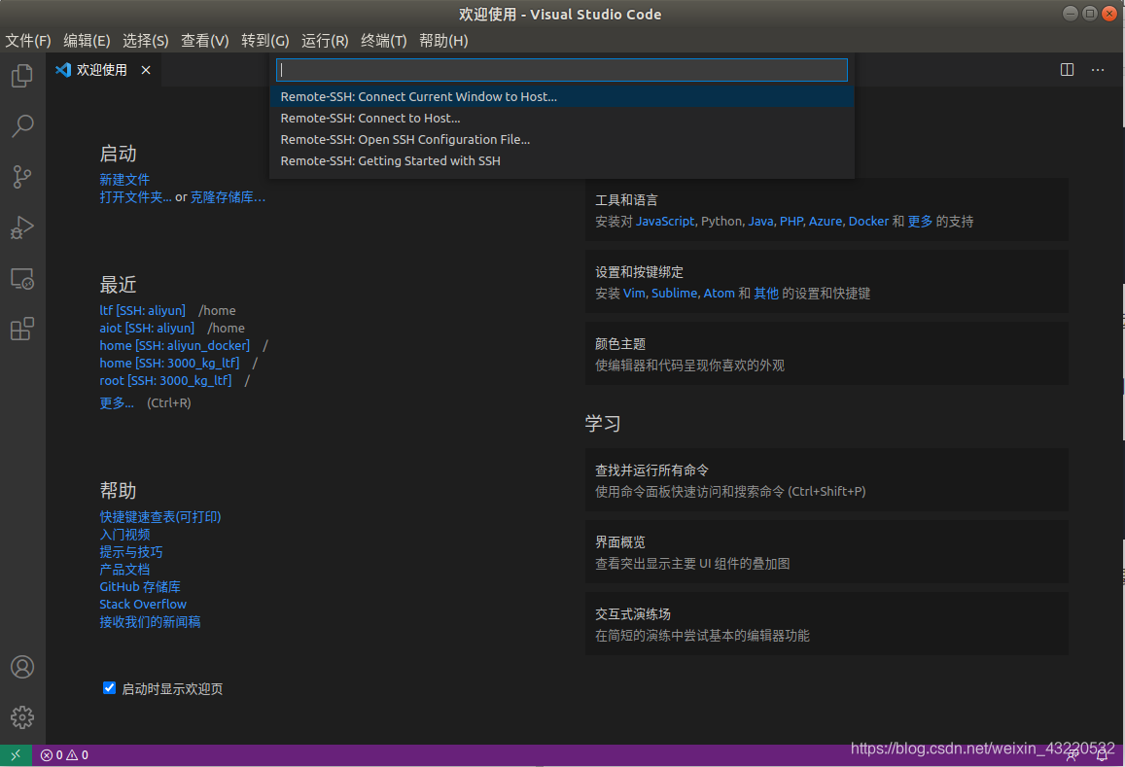1125x767 pixels.
Task: Open the 交互式演练场 card
Action: pyautogui.click(x=826, y=623)
